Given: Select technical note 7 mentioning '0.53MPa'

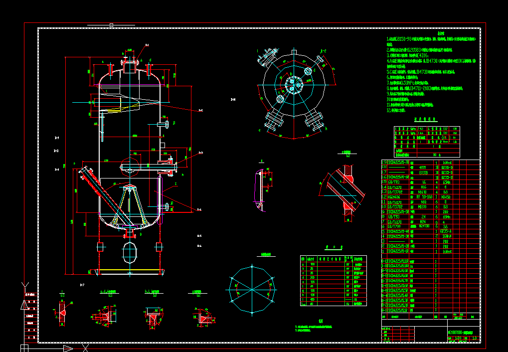Looking at the screenshot, I should pyautogui.click(x=408, y=83).
